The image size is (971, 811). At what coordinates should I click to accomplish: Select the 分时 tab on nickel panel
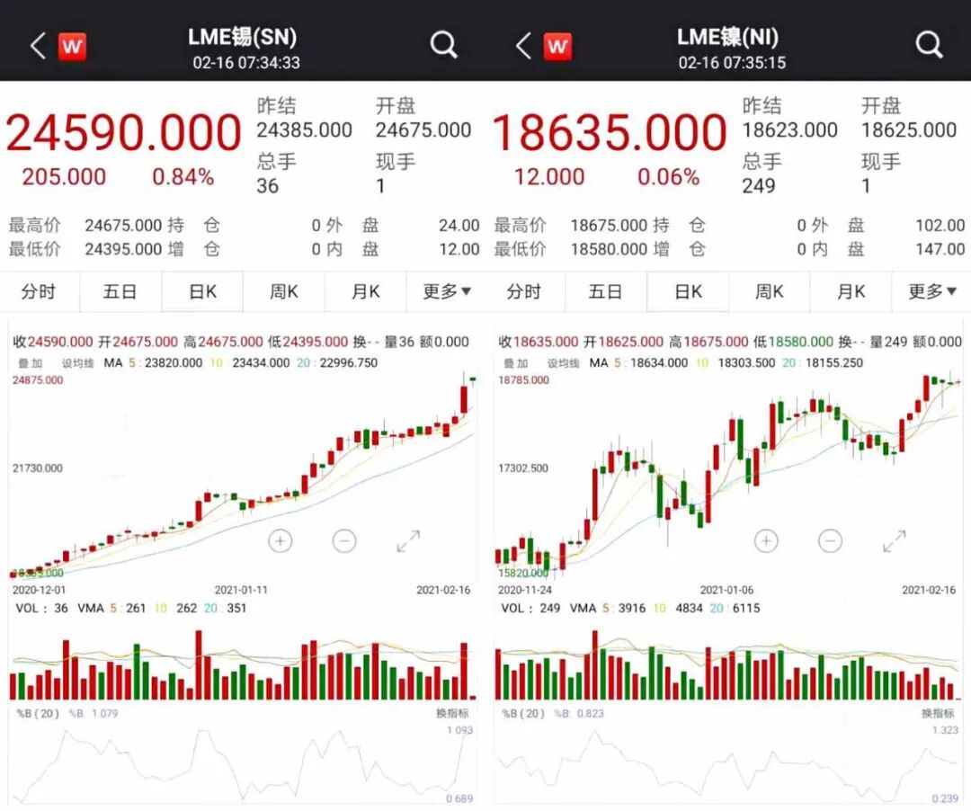(526, 291)
